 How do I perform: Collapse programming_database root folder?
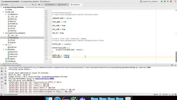pyautogui.click(x=1, y=7)
